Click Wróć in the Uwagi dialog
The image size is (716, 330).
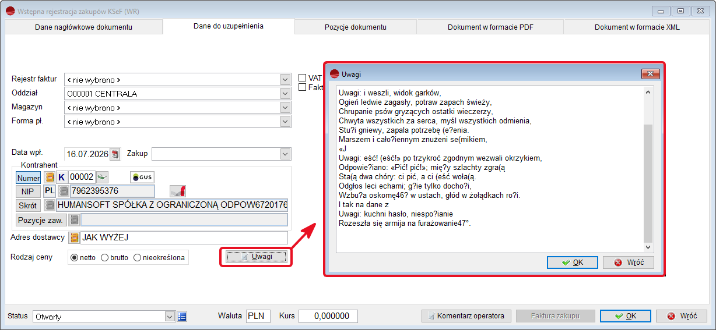click(629, 262)
